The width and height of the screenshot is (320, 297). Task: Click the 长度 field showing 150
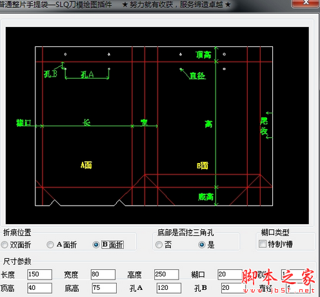click(x=39, y=274)
